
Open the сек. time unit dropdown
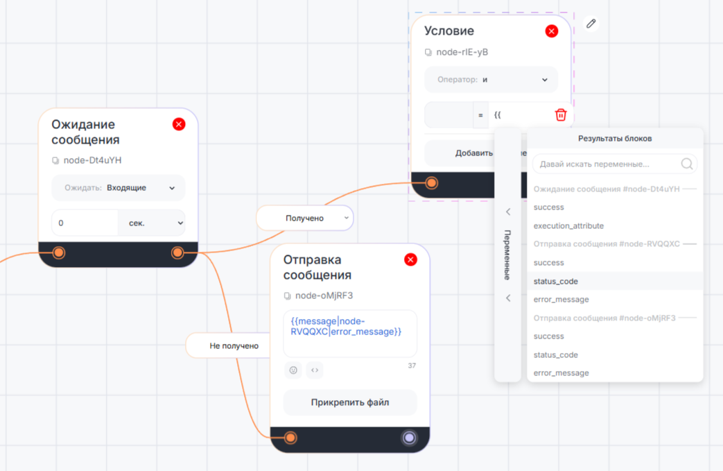tap(151, 223)
